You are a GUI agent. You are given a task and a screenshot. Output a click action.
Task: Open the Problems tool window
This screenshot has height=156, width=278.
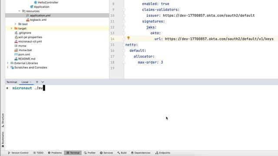[x=55, y=153]
